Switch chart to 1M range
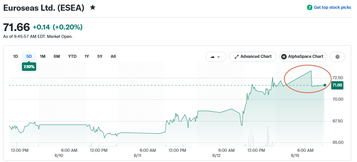The image size is (357, 162). (43, 56)
